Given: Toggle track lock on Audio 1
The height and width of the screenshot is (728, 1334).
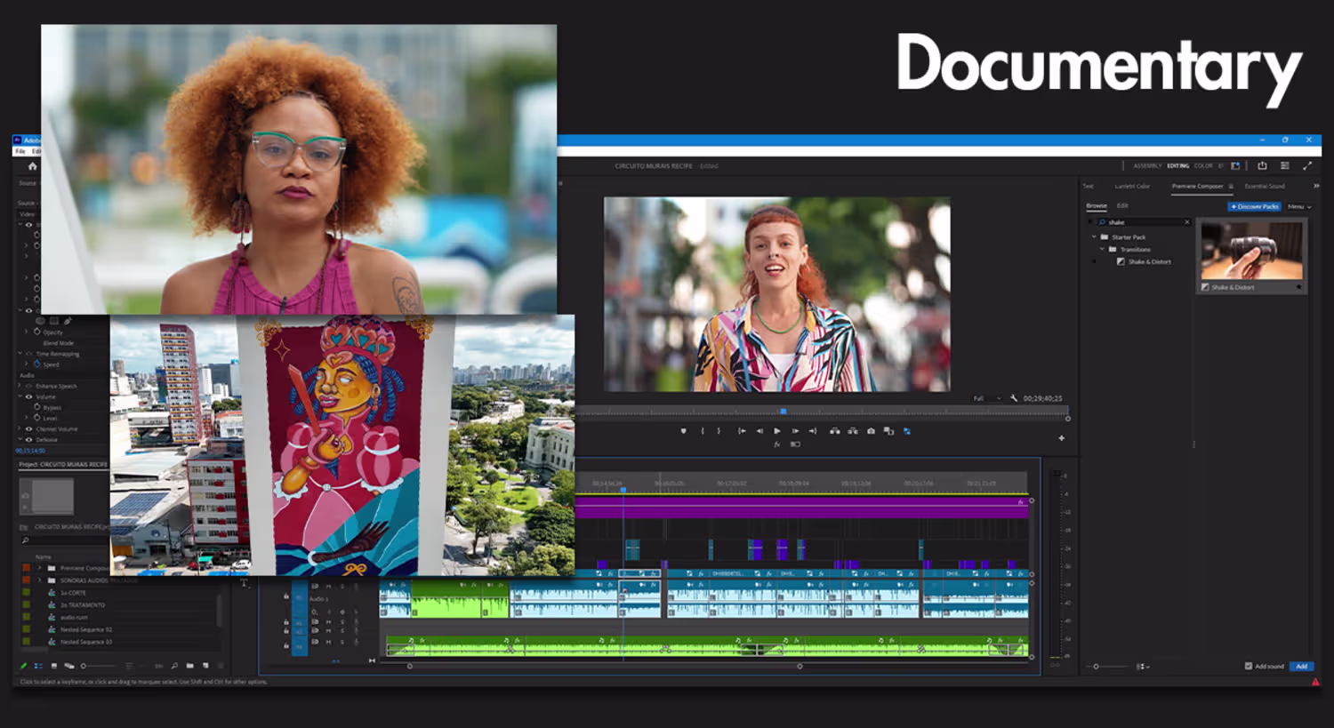Looking at the screenshot, I should coord(286,597).
